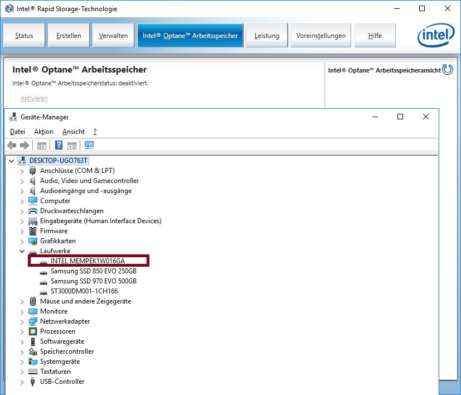Select the DESKTOP-UGO763T computer name

coord(58,161)
